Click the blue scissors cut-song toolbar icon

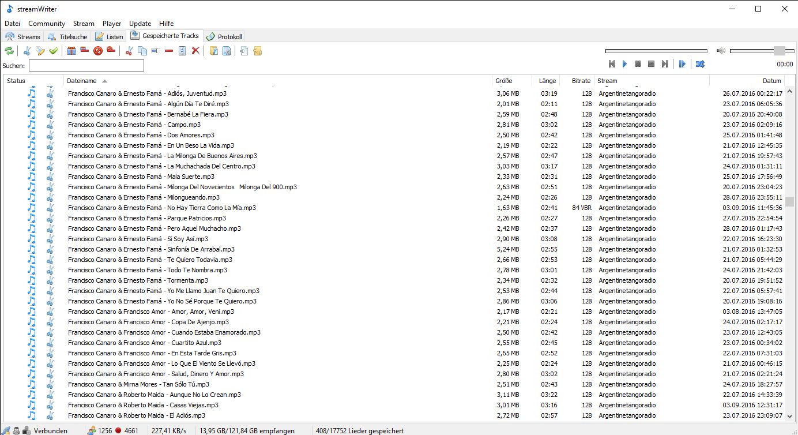point(27,51)
